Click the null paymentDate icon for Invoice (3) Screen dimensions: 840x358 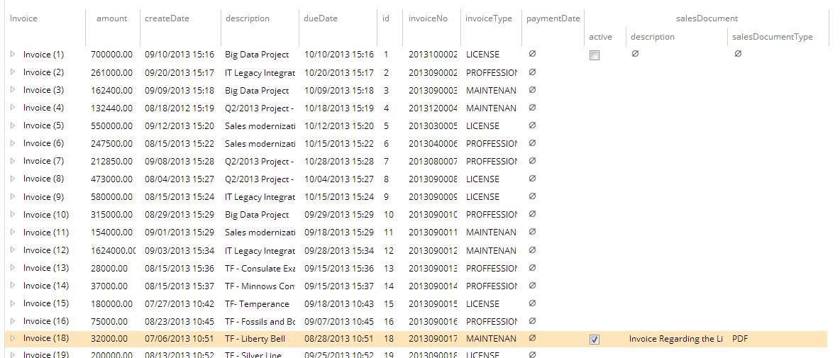[x=532, y=90]
